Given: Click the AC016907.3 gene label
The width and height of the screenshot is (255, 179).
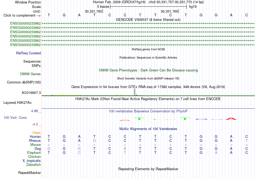Looking at the screenshot, I should (x=31, y=93).
